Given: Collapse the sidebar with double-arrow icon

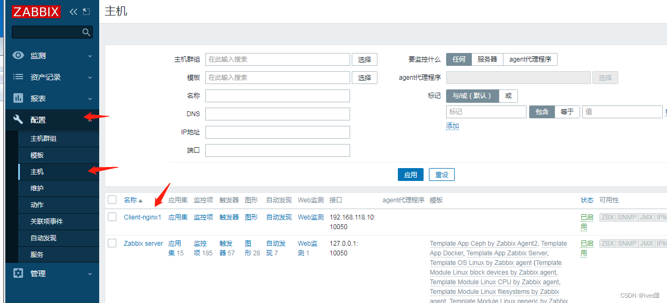Looking at the screenshot, I should point(73,11).
